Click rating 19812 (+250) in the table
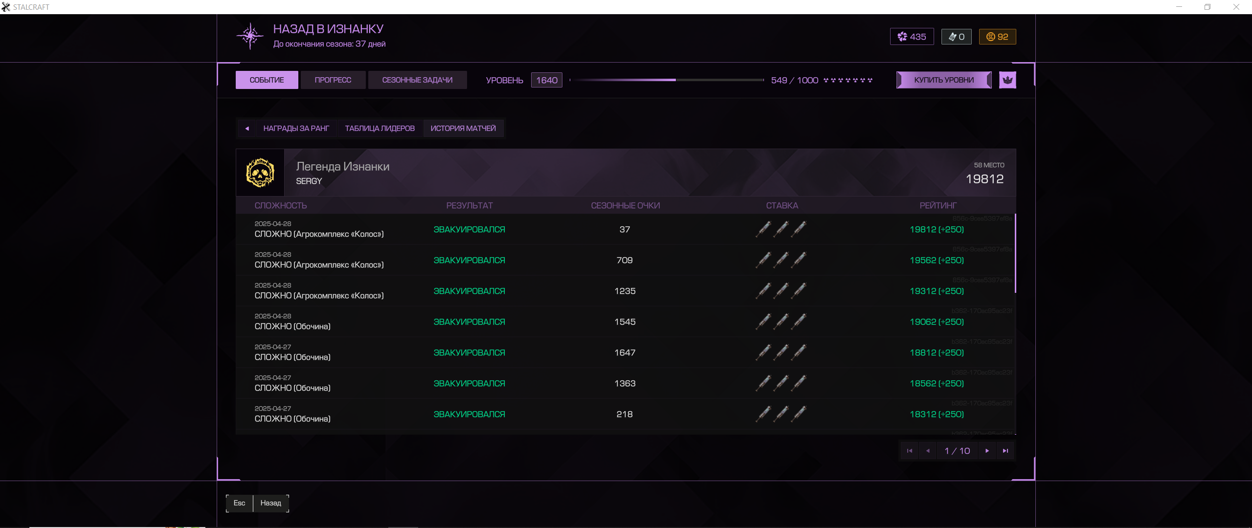The height and width of the screenshot is (528, 1252). tap(937, 229)
